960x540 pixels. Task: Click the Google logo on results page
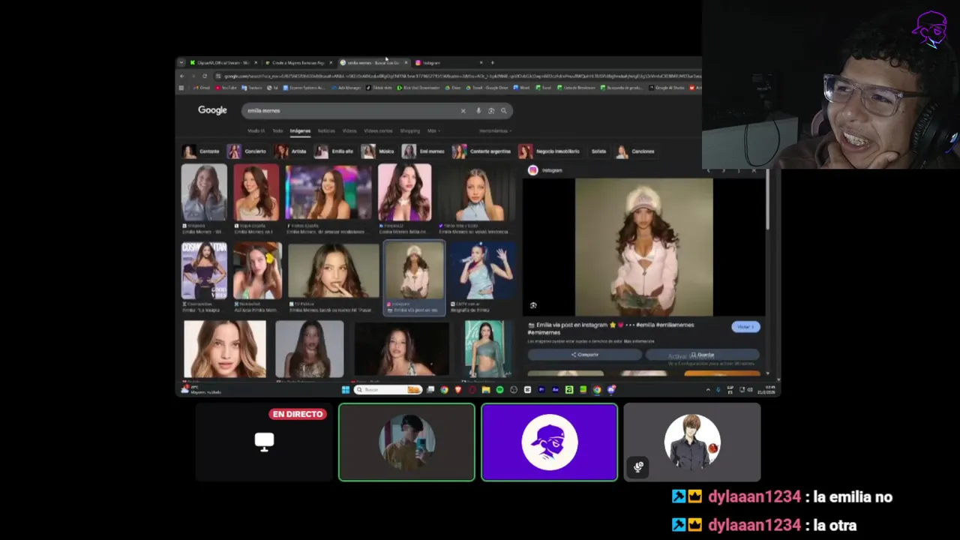click(212, 110)
